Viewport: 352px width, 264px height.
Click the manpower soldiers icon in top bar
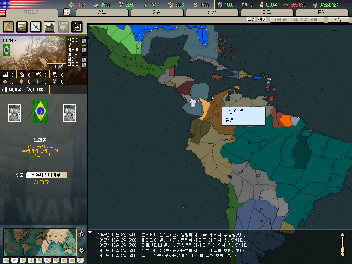click(220, 5)
